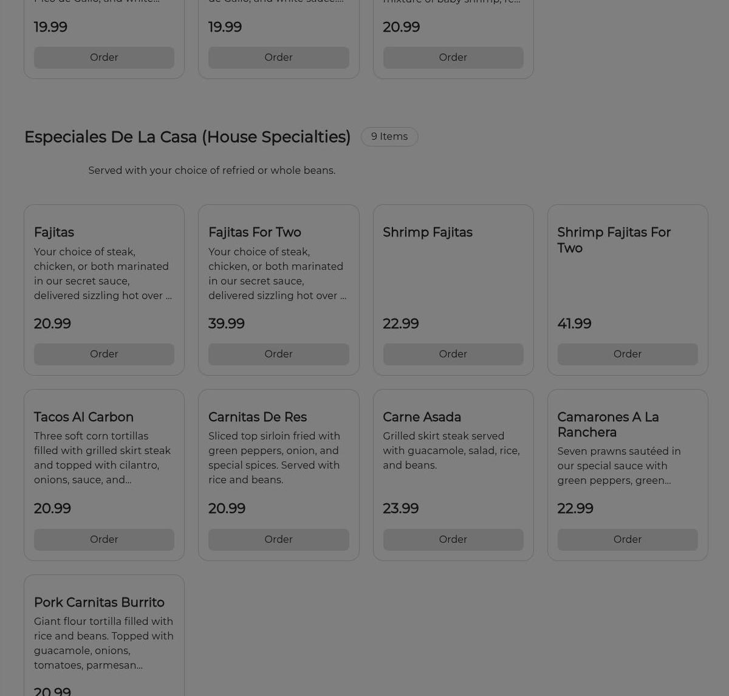Click the Carne Asada item name
The height and width of the screenshot is (696, 729).
[x=422, y=417]
